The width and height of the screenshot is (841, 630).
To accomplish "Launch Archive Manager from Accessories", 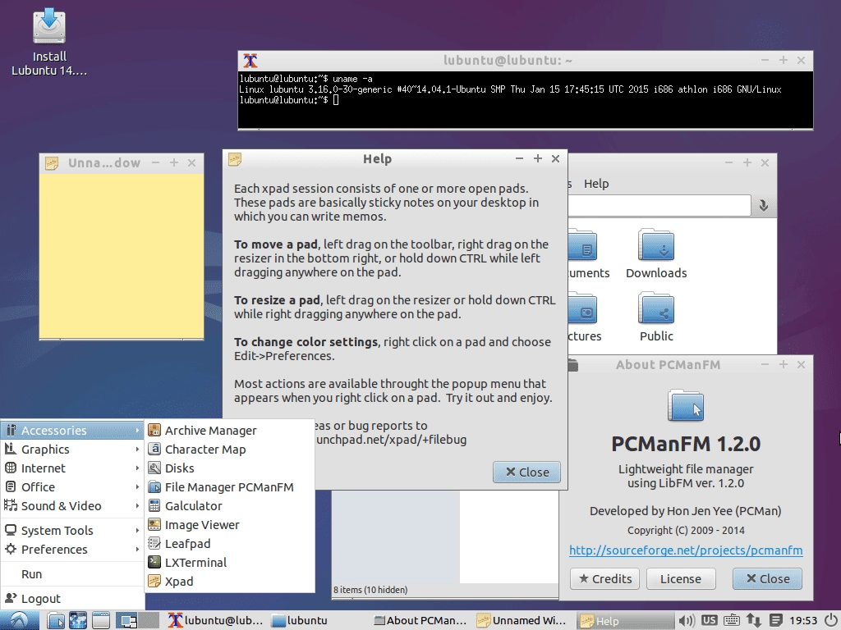I will pyautogui.click(x=230, y=430).
